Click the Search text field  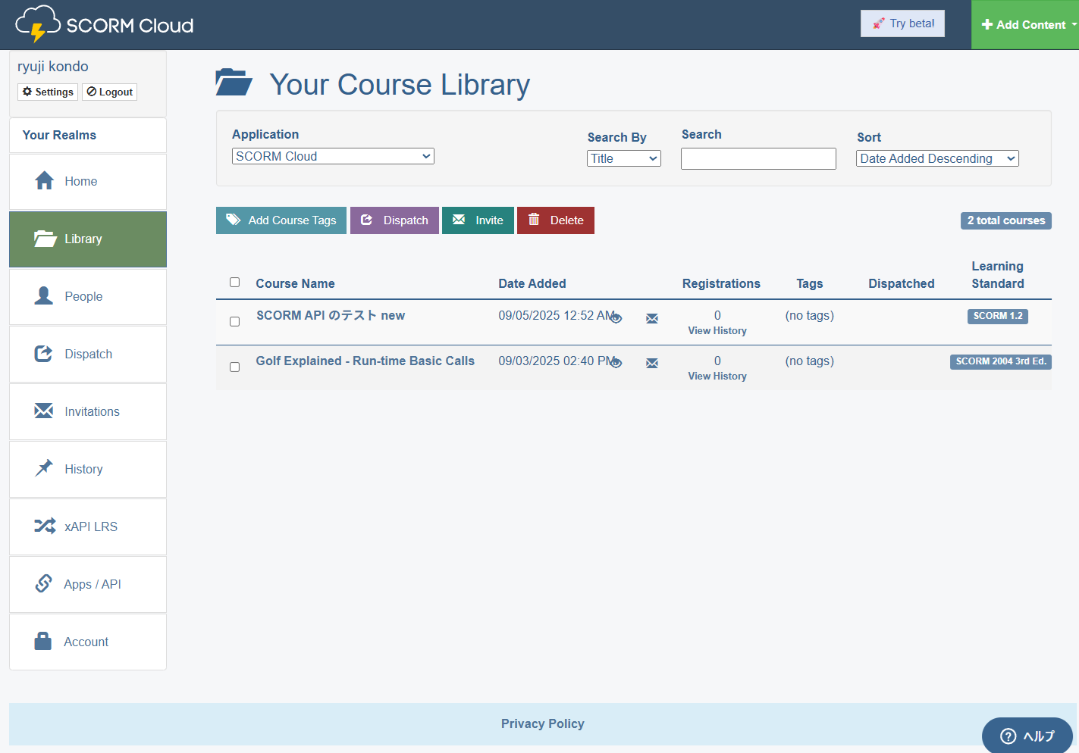coord(758,158)
